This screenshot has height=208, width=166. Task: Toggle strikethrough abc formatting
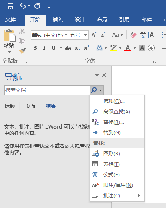point(68,48)
